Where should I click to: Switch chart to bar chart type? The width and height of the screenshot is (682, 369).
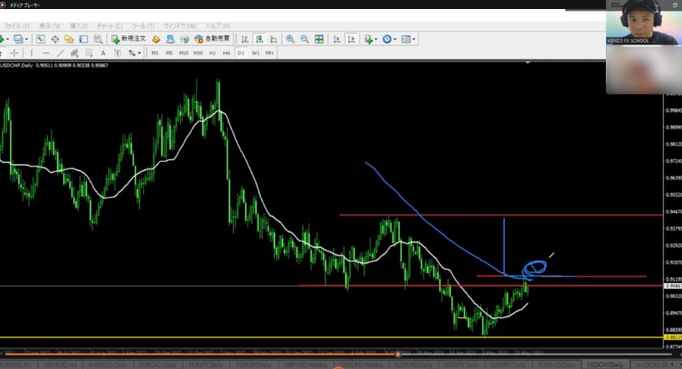[245, 39]
